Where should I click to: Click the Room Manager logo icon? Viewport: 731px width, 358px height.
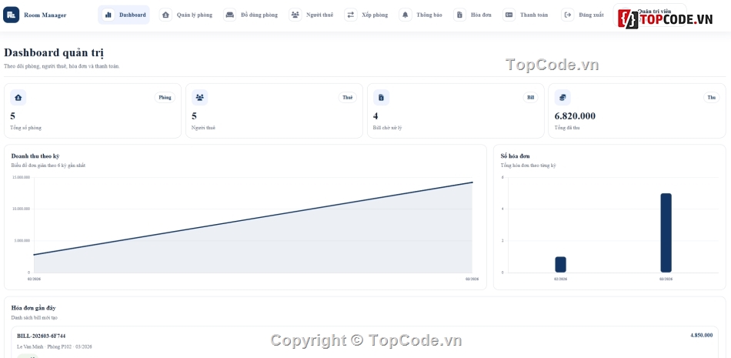click(x=12, y=15)
